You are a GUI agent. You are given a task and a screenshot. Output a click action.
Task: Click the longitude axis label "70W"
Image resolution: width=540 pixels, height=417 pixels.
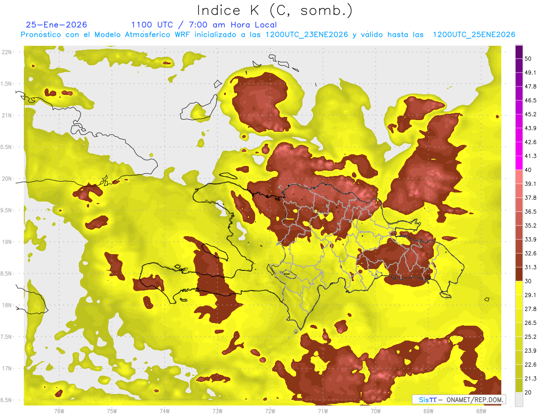click(x=375, y=411)
